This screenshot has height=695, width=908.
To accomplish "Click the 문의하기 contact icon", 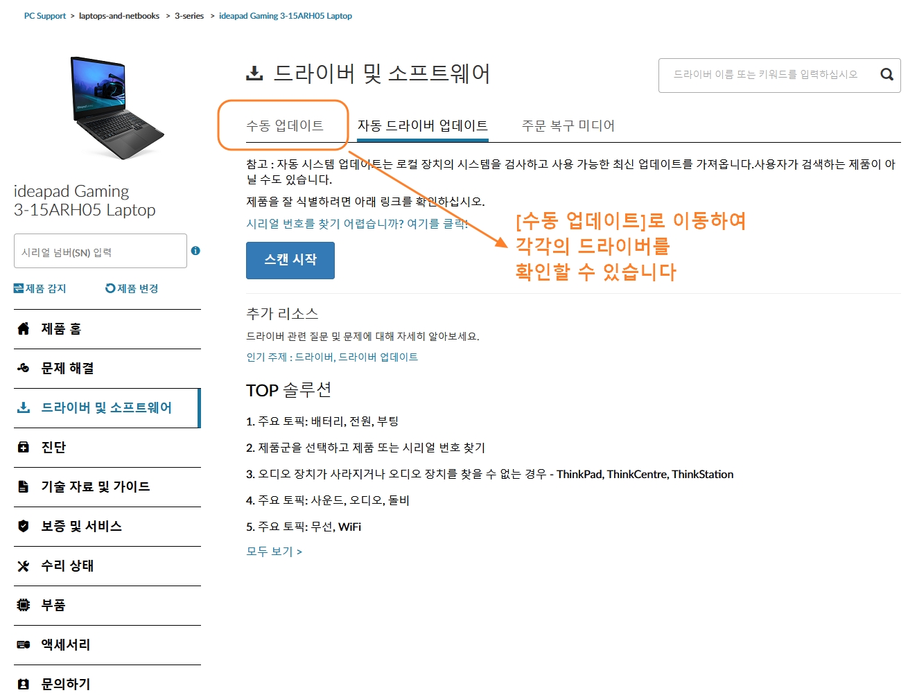I will pos(23,683).
